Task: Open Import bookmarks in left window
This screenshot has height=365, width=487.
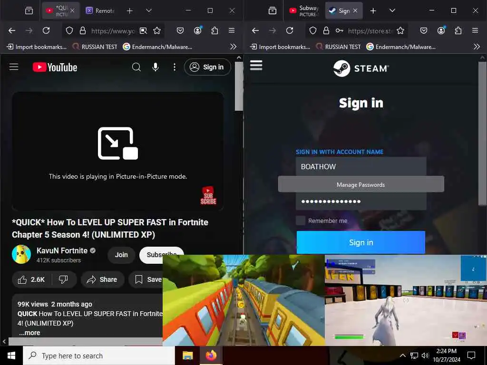Action: tap(37, 47)
